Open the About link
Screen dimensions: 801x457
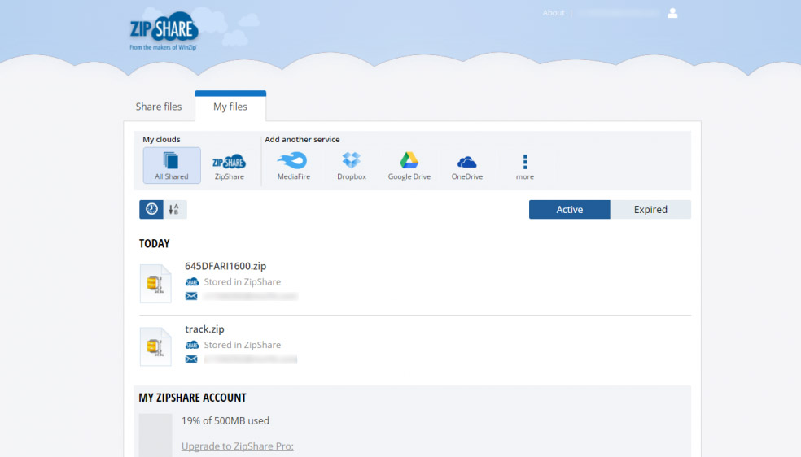click(554, 13)
